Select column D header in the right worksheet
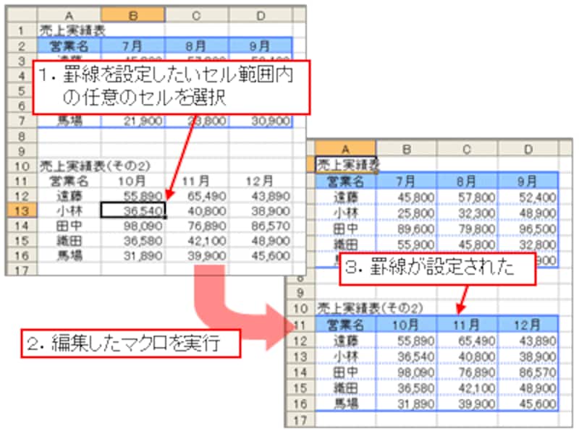 tap(528, 149)
